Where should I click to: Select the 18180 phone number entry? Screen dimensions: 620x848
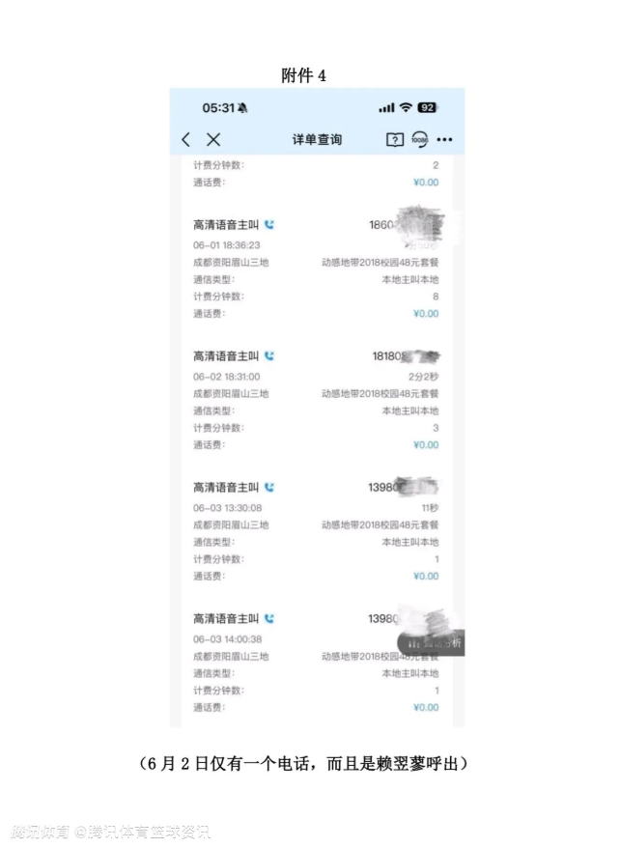pyautogui.click(x=406, y=355)
